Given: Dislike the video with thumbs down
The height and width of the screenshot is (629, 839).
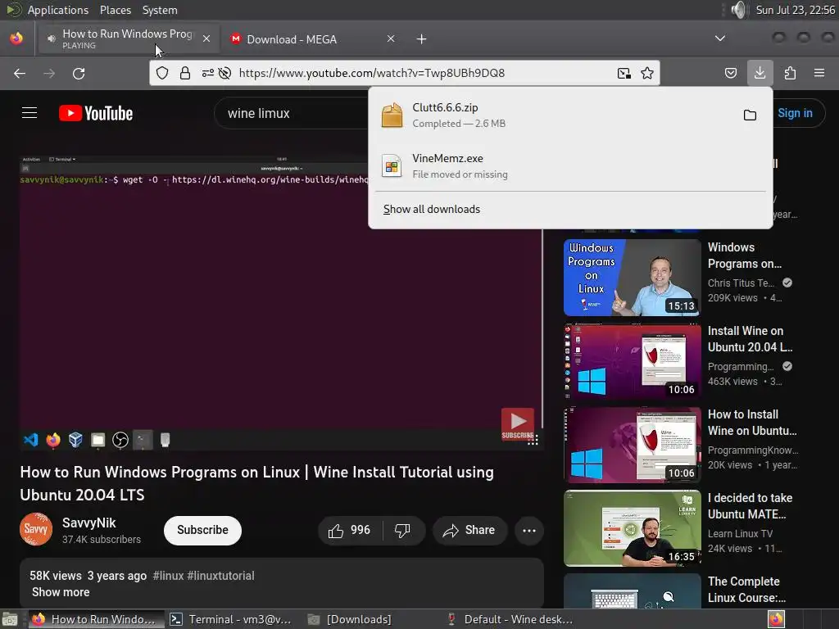Looking at the screenshot, I should [403, 530].
